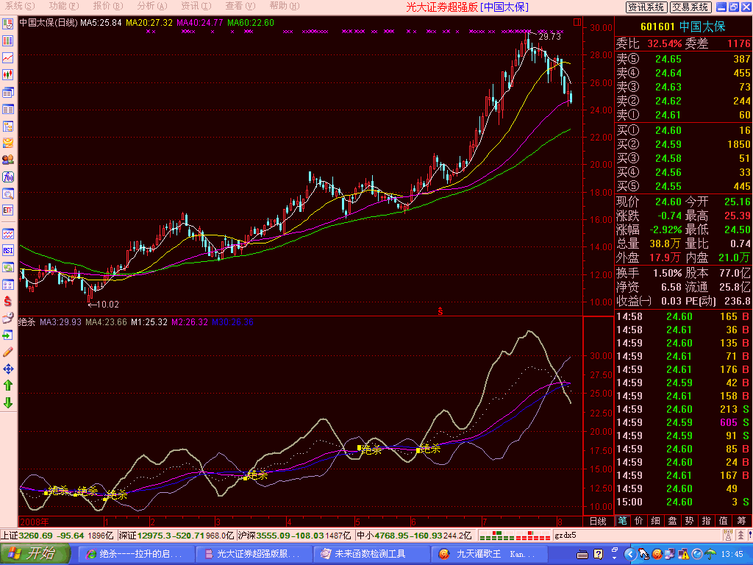The image size is (753, 565).
Task: Click the antenna signal icon in status bar
Action: tap(729, 536)
